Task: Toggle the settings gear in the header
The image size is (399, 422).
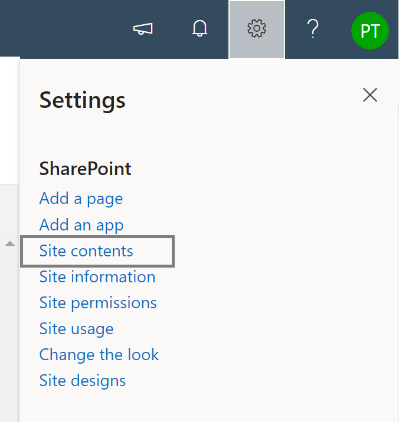Action: click(257, 29)
